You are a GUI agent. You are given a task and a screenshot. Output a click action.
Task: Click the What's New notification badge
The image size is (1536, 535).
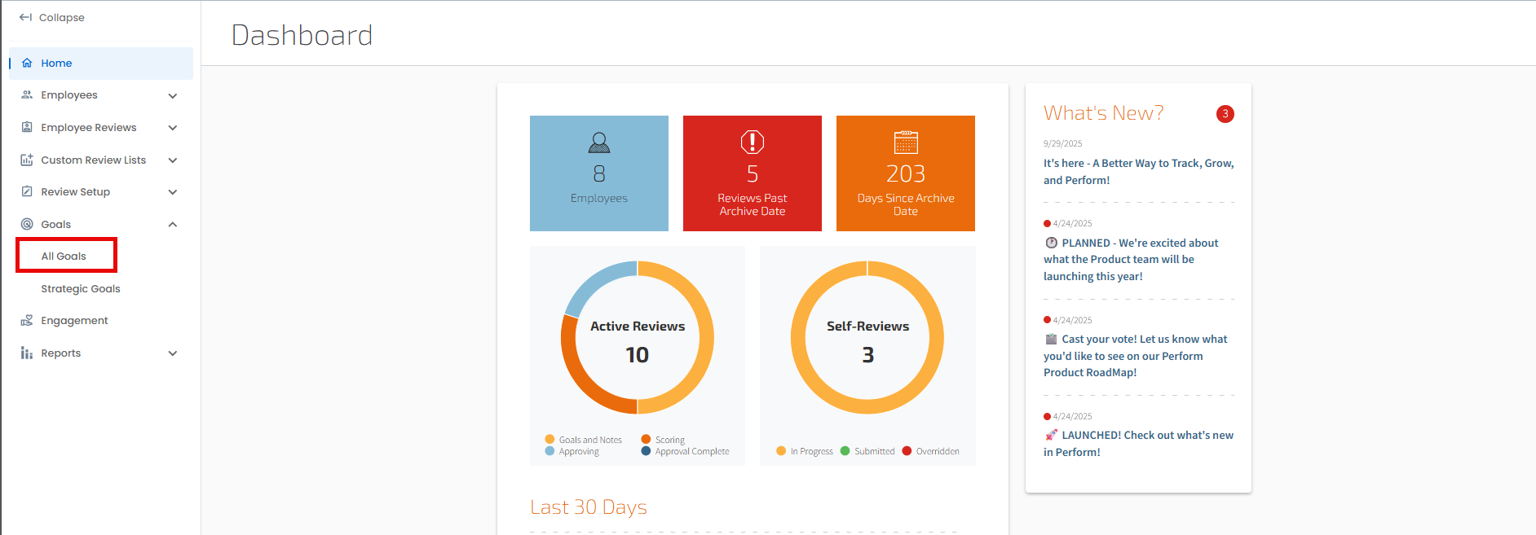tap(1225, 114)
